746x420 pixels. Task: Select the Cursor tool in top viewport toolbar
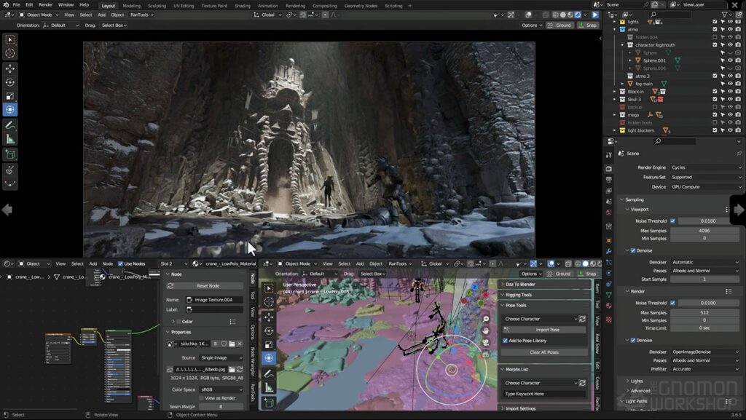(10, 53)
